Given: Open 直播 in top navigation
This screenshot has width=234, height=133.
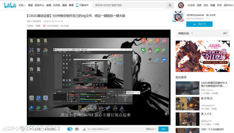Looking at the screenshot, I should point(49,5).
